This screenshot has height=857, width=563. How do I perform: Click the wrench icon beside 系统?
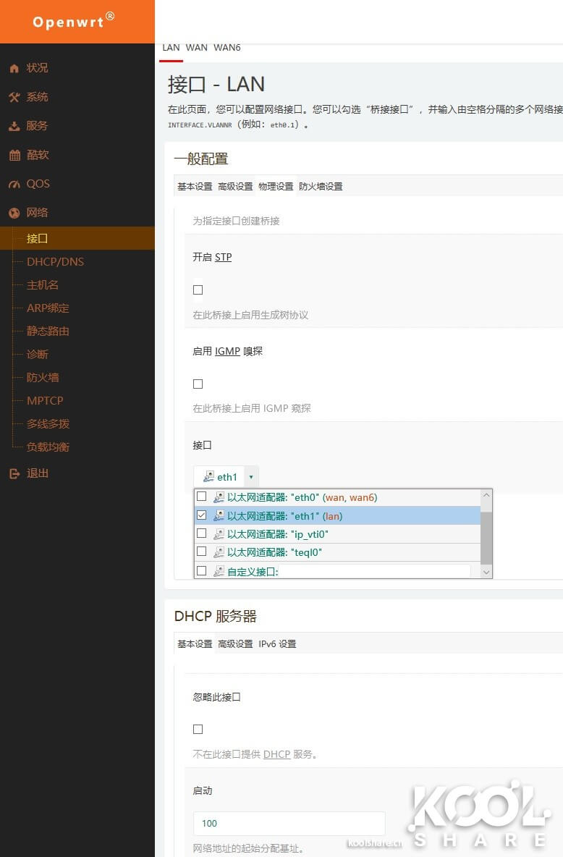click(x=14, y=97)
